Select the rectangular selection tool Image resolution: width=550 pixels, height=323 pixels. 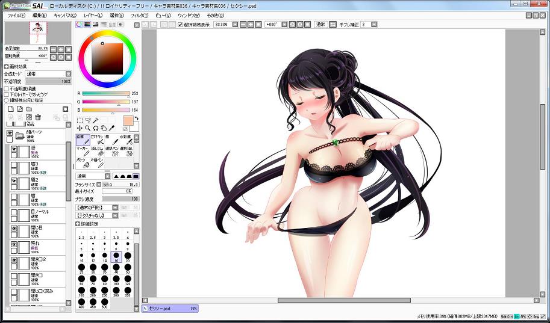(80, 120)
